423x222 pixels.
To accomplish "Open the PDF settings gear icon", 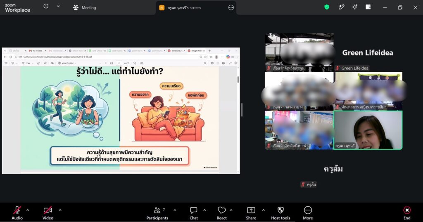I will pos(236,63).
